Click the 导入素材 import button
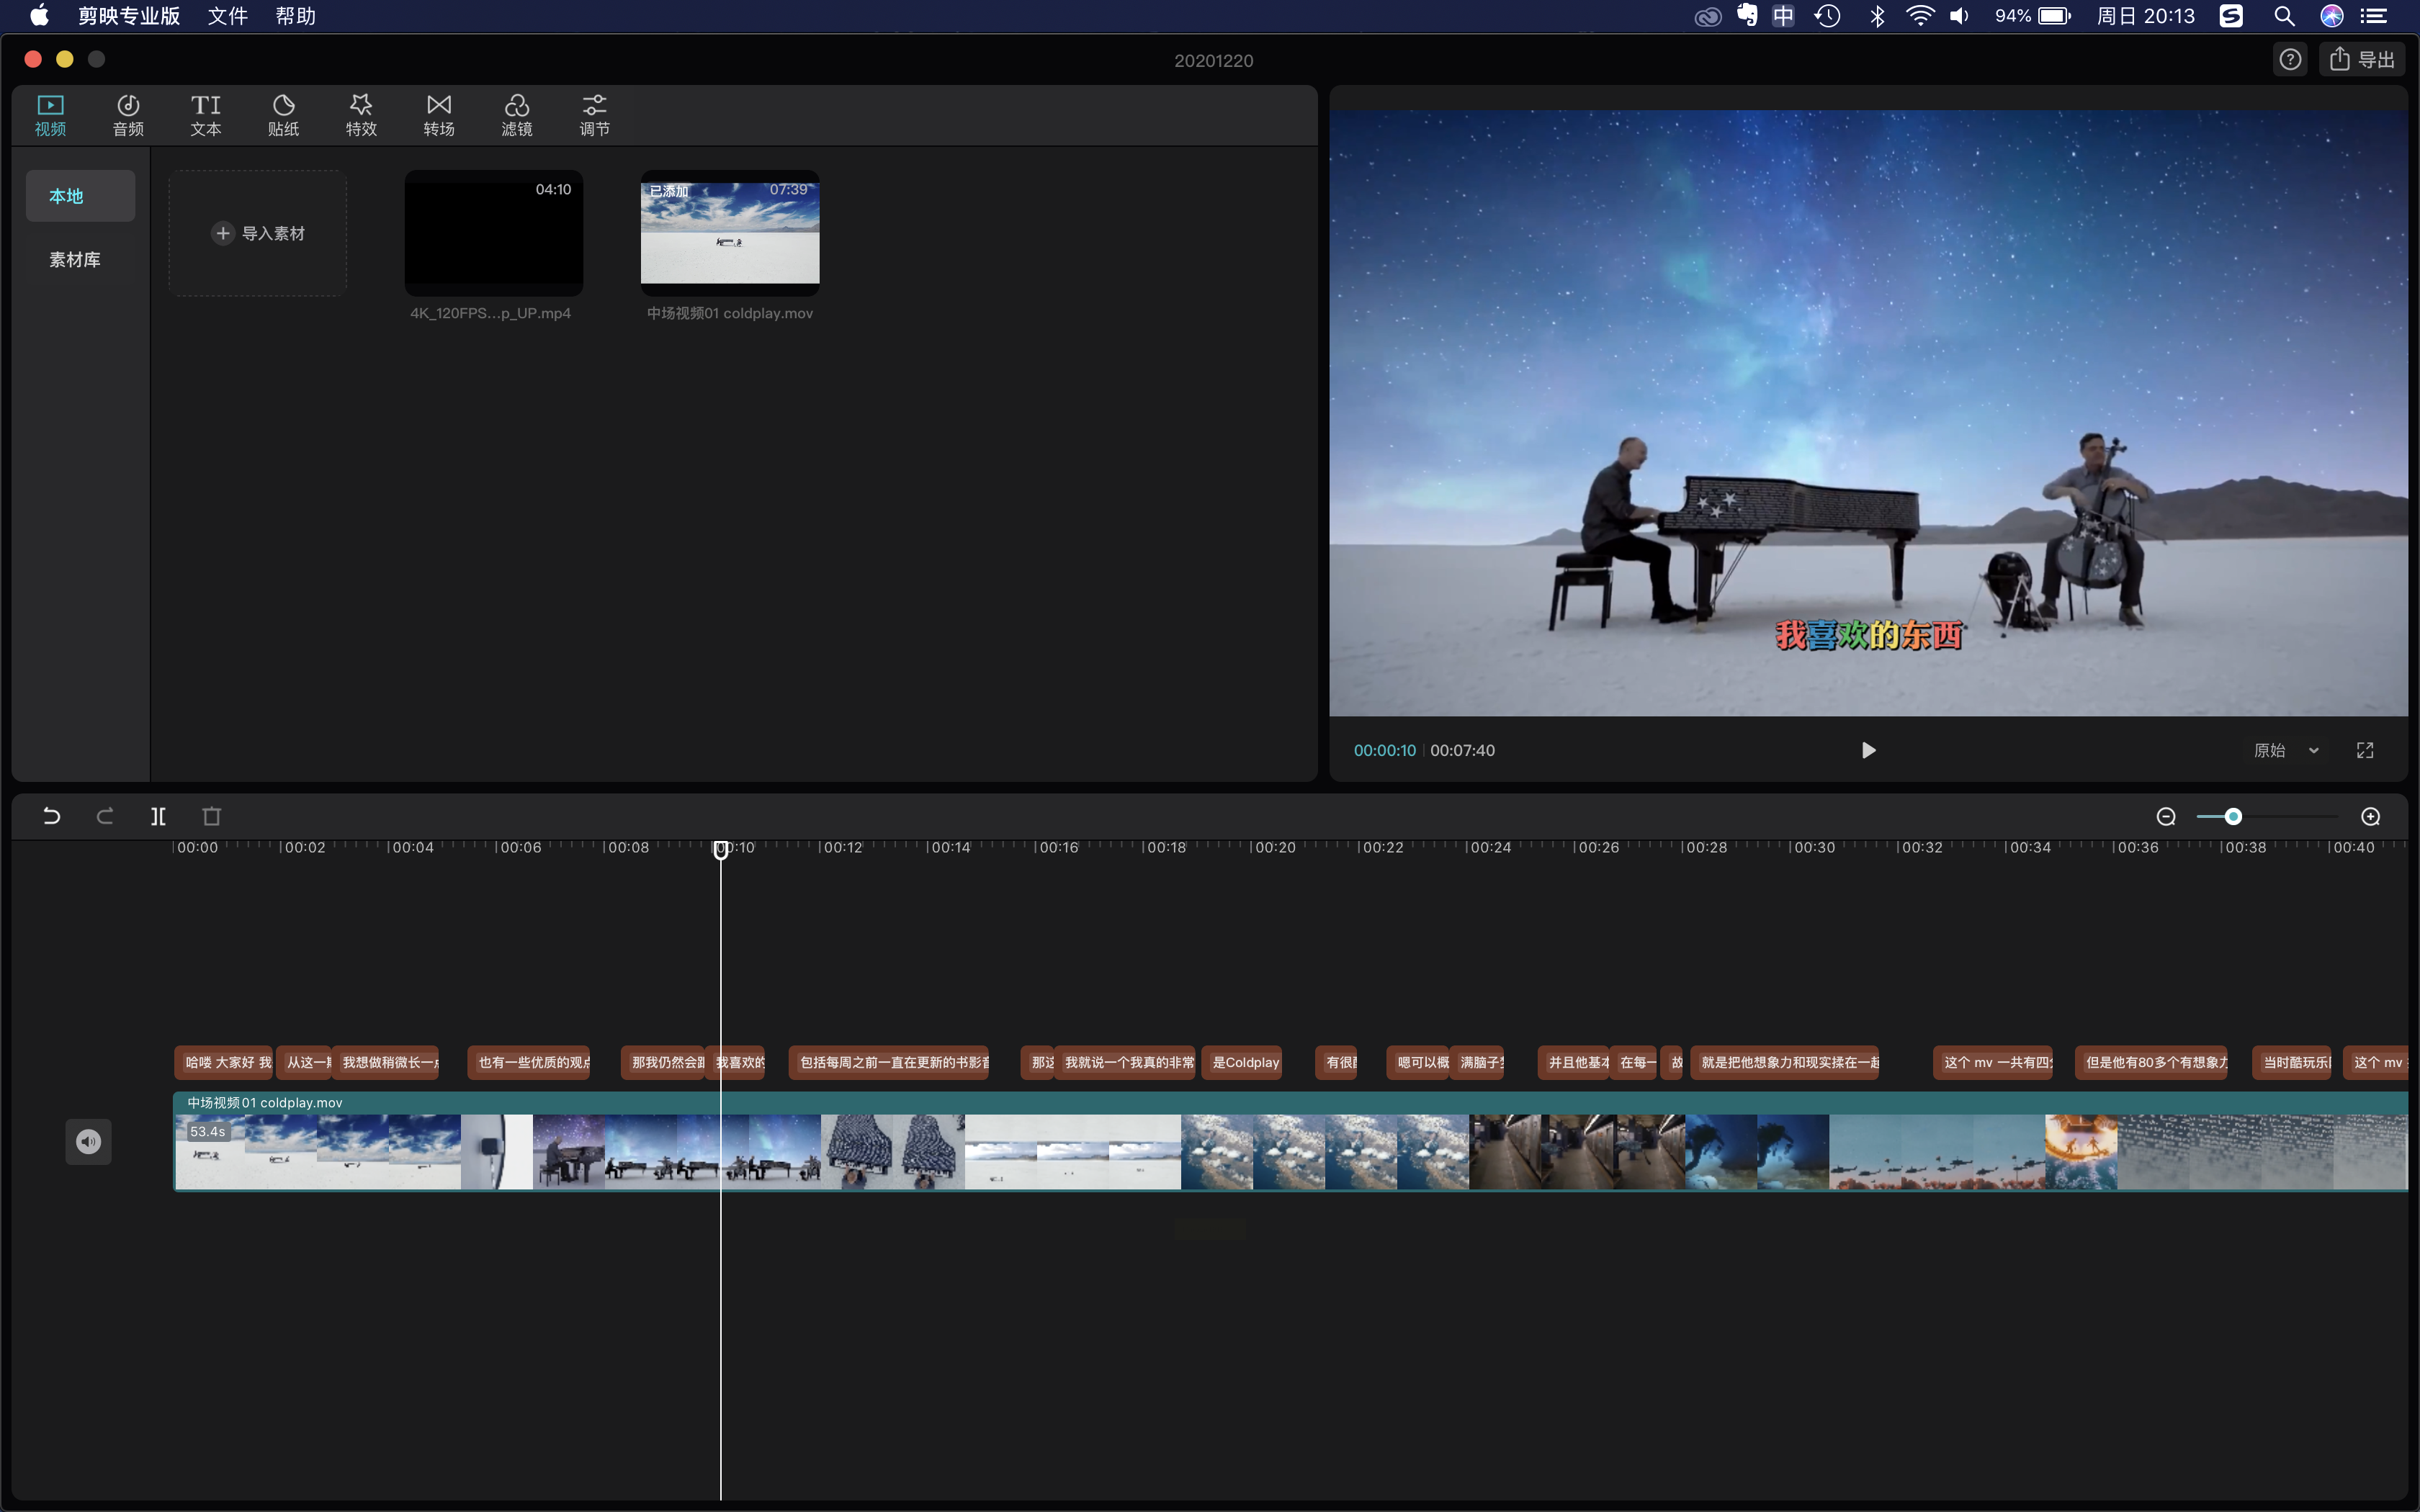The width and height of the screenshot is (2420, 1512). 258,233
